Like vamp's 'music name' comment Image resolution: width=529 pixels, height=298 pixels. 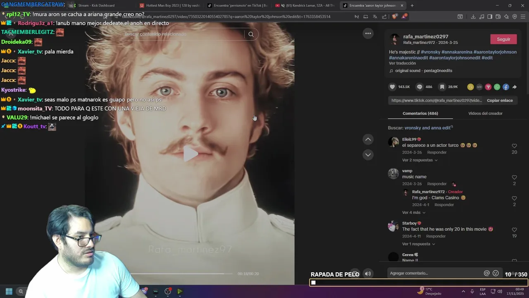click(x=514, y=178)
